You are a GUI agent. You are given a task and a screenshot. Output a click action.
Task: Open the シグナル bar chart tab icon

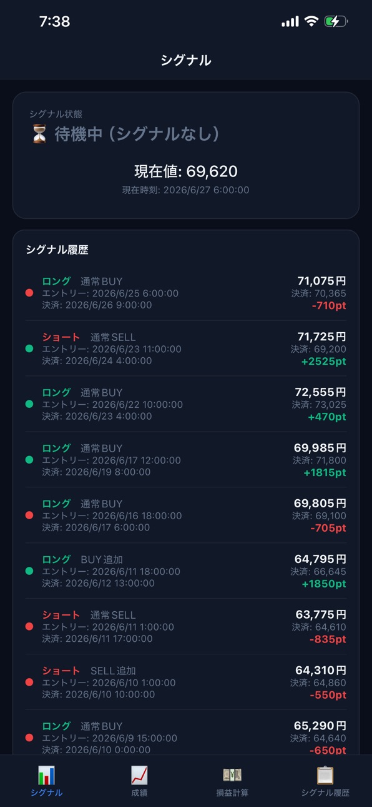(46, 775)
